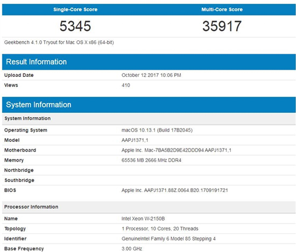Click the Views count 410
The image size is (296, 252).
click(126, 85)
